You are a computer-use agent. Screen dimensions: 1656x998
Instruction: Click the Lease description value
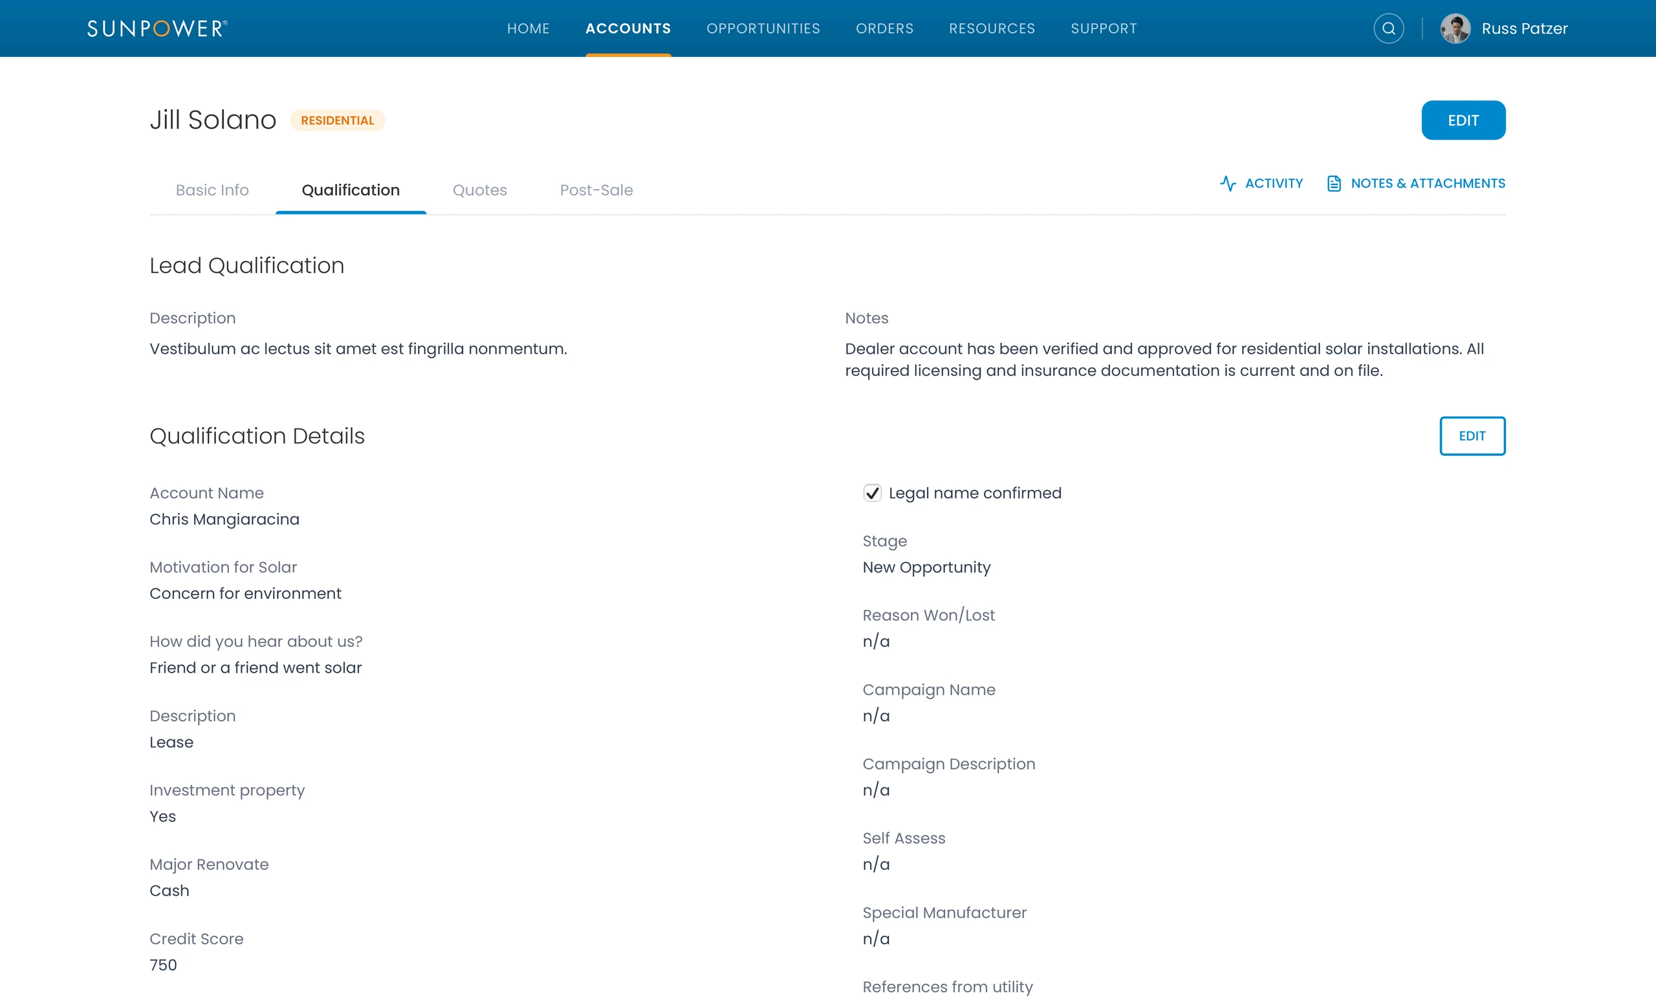coord(171,742)
